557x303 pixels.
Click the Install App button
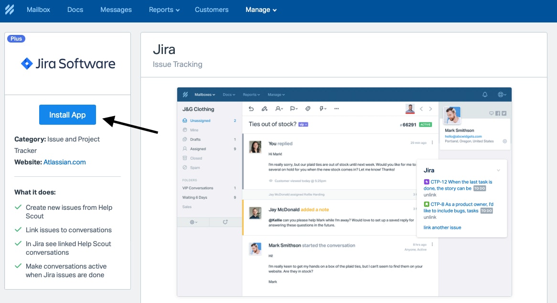(67, 115)
